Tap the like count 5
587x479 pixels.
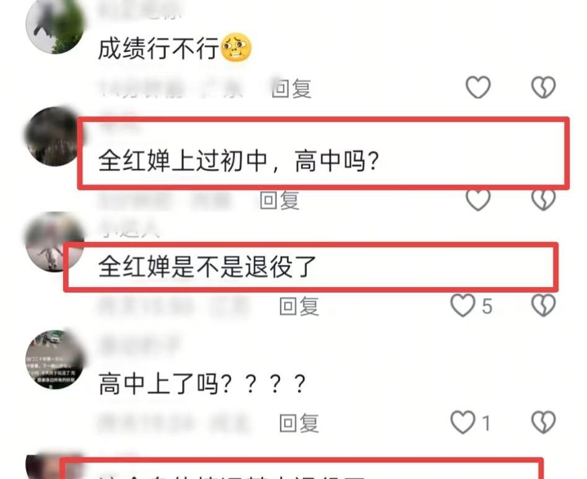[x=487, y=306]
